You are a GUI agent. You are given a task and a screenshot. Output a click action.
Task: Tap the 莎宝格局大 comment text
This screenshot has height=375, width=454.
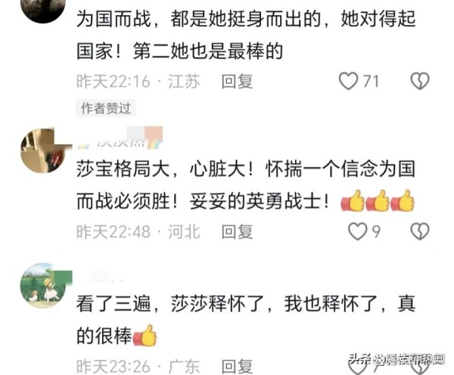point(246,184)
